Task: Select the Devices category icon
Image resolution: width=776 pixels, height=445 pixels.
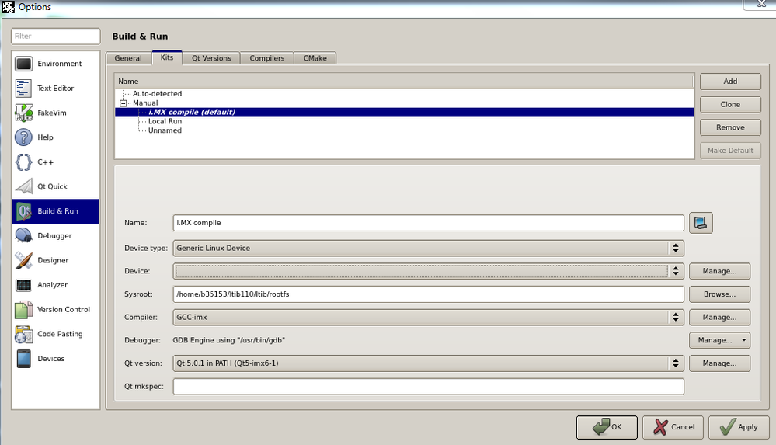Action: click(23, 359)
